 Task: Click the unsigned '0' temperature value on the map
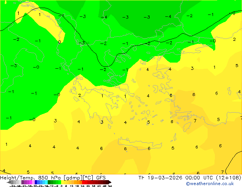click(x=60, y=42)
